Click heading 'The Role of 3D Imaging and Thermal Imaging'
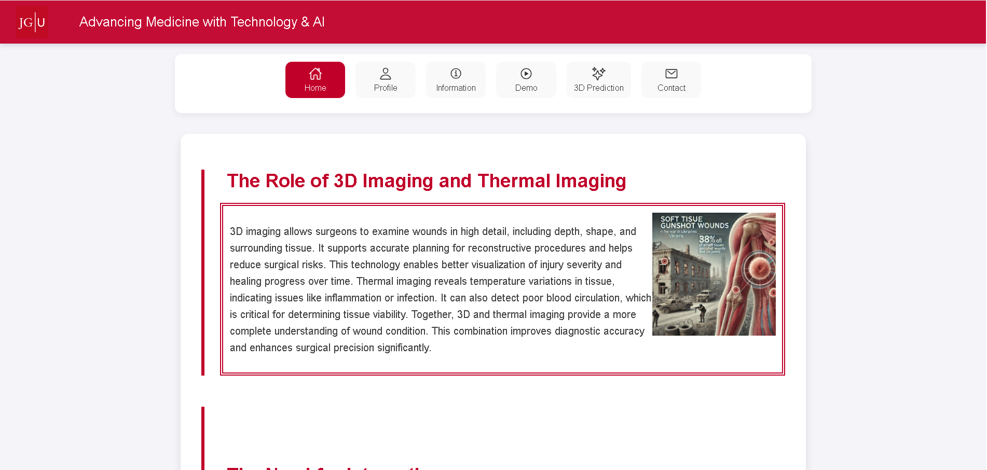This screenshot has width=987, height=470. [427, 181]
